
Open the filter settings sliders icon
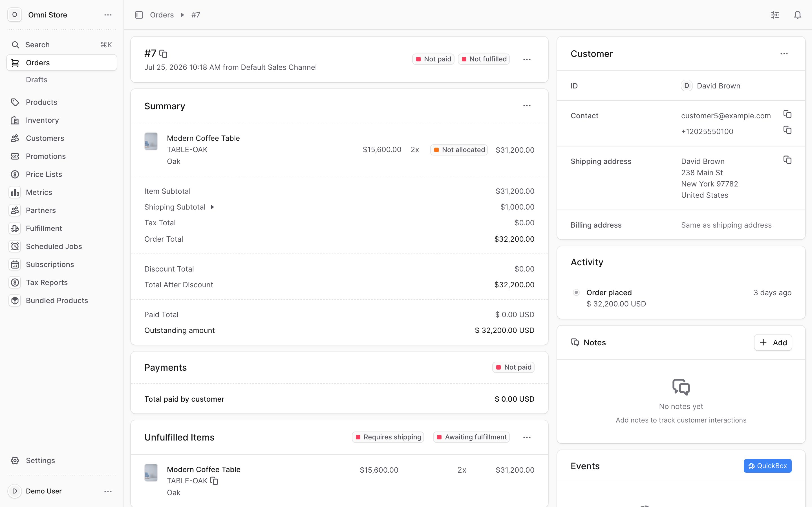pyautogui.click(x=775, y=15)
